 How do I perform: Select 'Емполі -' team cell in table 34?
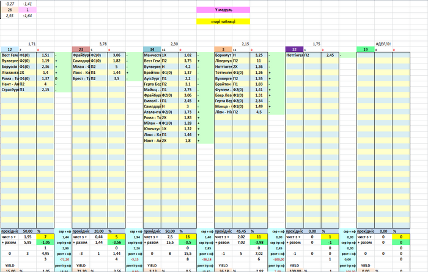pos(152,101)
